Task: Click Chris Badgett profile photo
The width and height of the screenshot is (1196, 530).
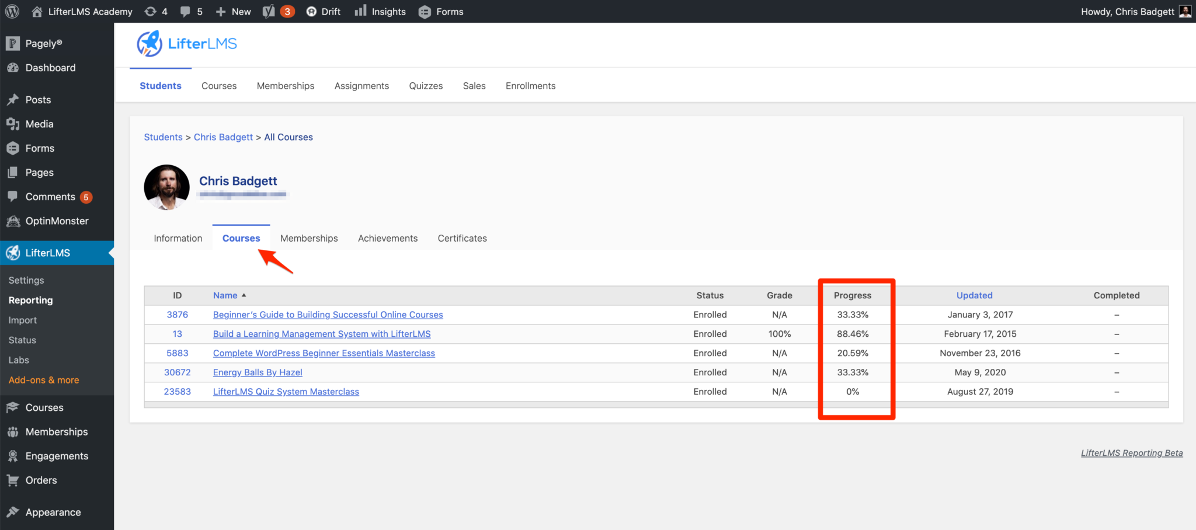Action: (x=167, y=187)
